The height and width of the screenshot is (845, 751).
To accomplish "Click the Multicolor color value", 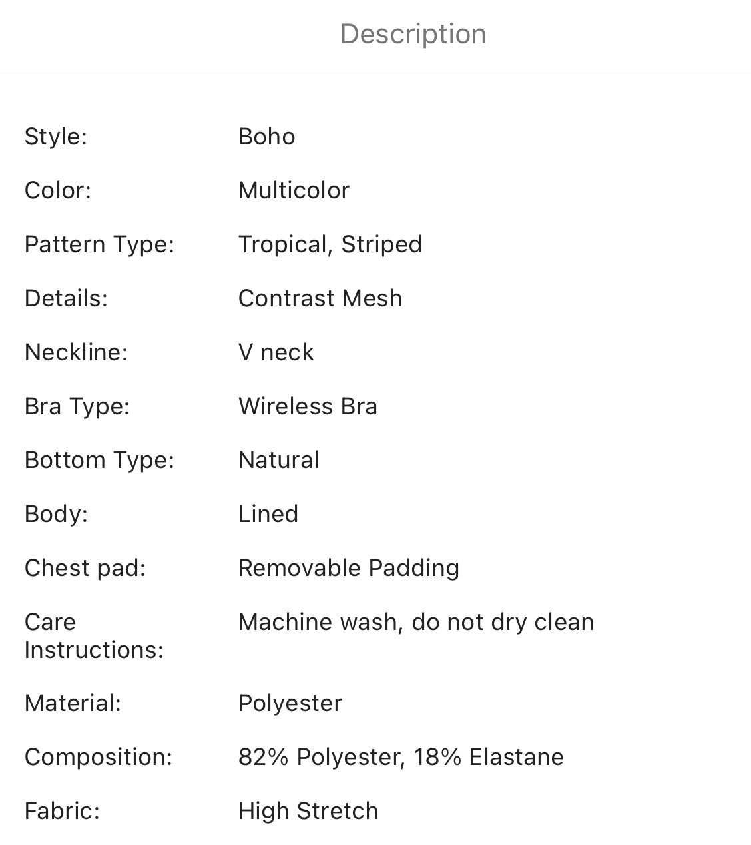I will (x=294, y=190).
